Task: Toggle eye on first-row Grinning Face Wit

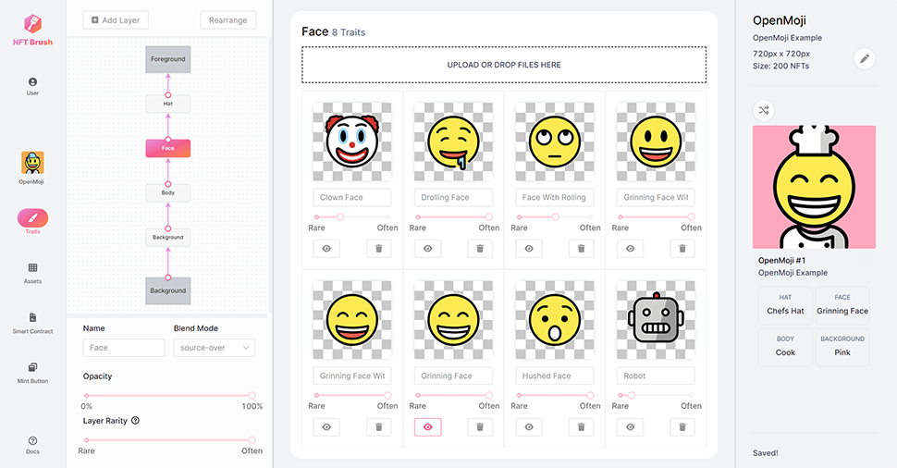Action: (630, 249)
